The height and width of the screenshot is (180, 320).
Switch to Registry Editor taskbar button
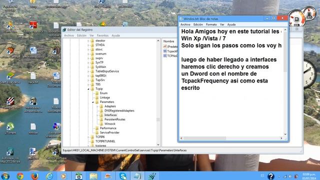(152, 176)
